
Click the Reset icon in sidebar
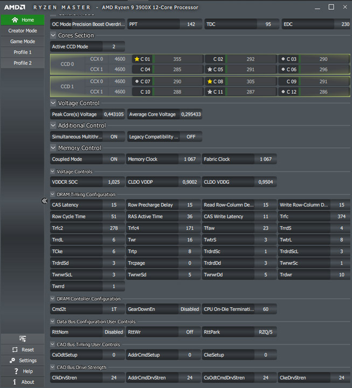[x=15, y=350]
